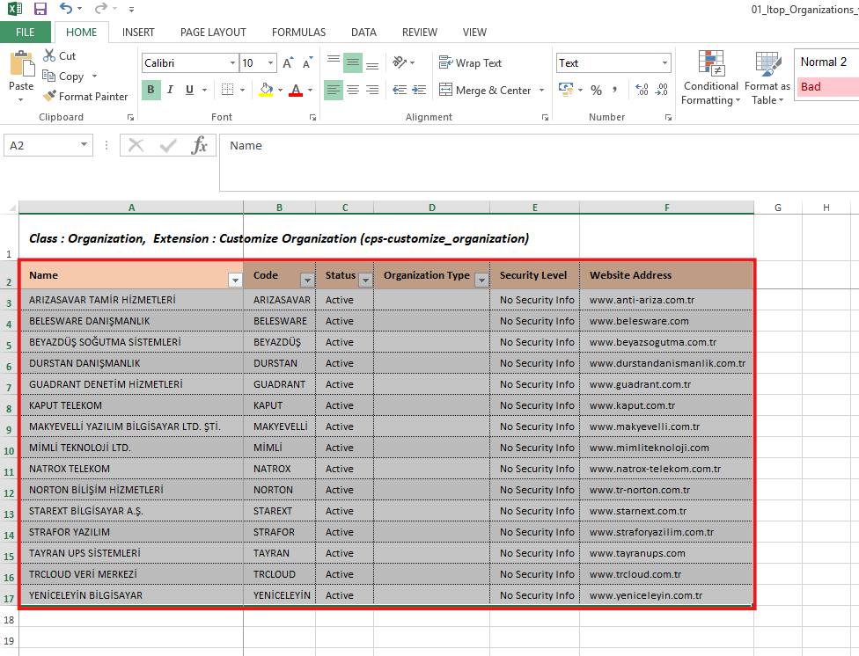Image resolution: width=859 pixels, height=656 pixels.
Task: Increase font size with the larger A icon
Action: point(288,63)
